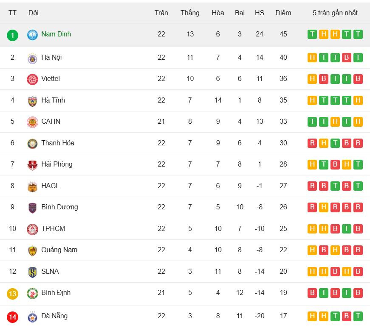Screen dimensions: 370x328
Task: Click the Thắng column header
Action: click(x=190, y=13)
